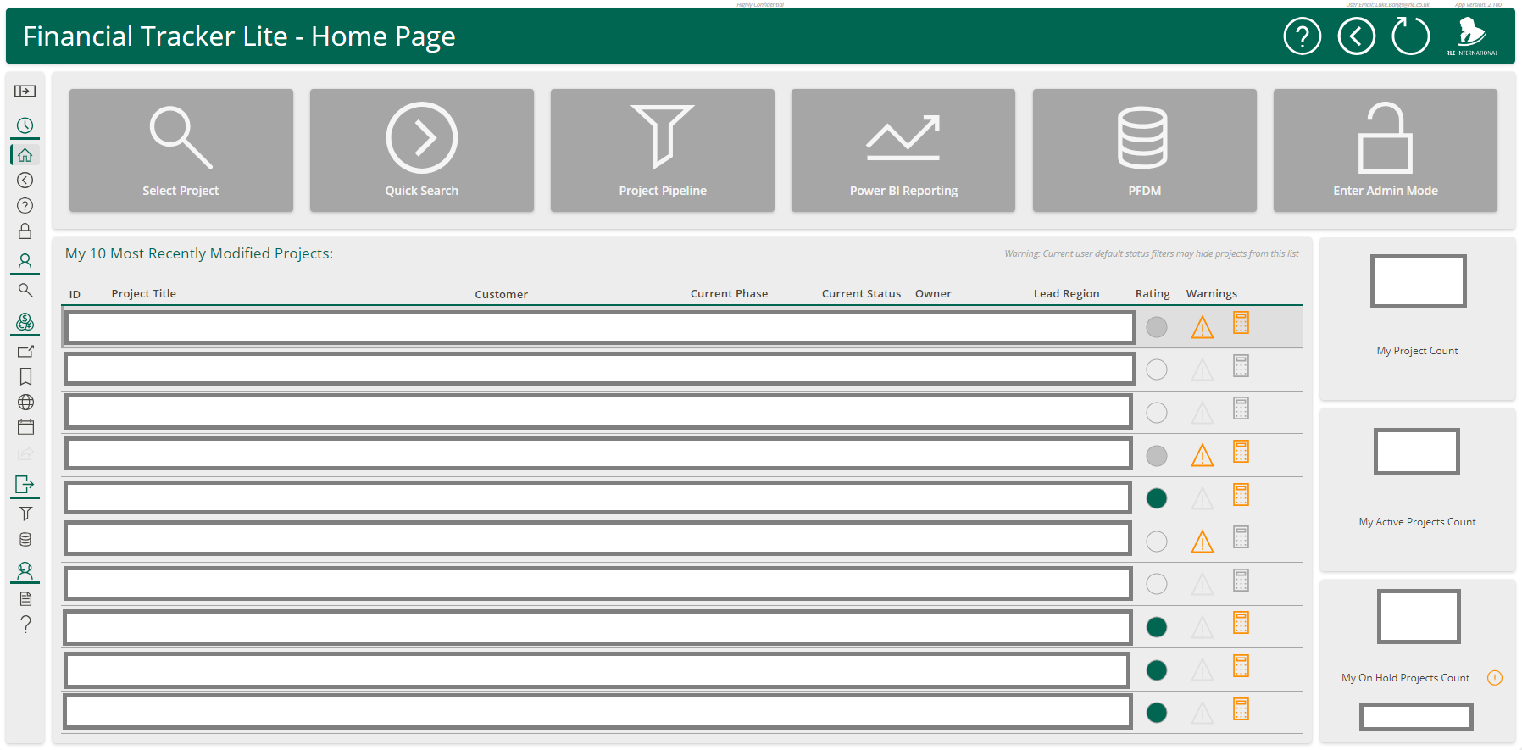Click the first project row's grey rating circle
The image size is (1522, 750).
(x=1156, y=327)
